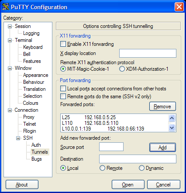
Task: Open Keyboard settings
Action: pyautogui.click(x=33, y=47)
